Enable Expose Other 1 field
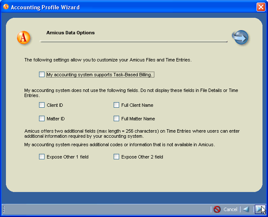The height and width of the screenshot is (217, 268). pyautogui.click(x=42, y=157)
